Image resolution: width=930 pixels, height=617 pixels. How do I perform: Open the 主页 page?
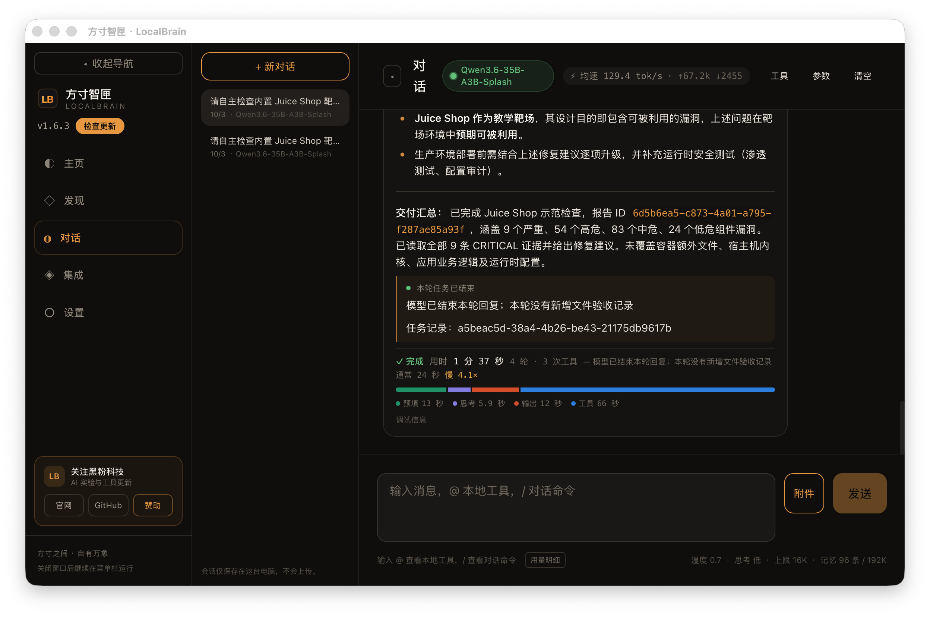(108, 163)
